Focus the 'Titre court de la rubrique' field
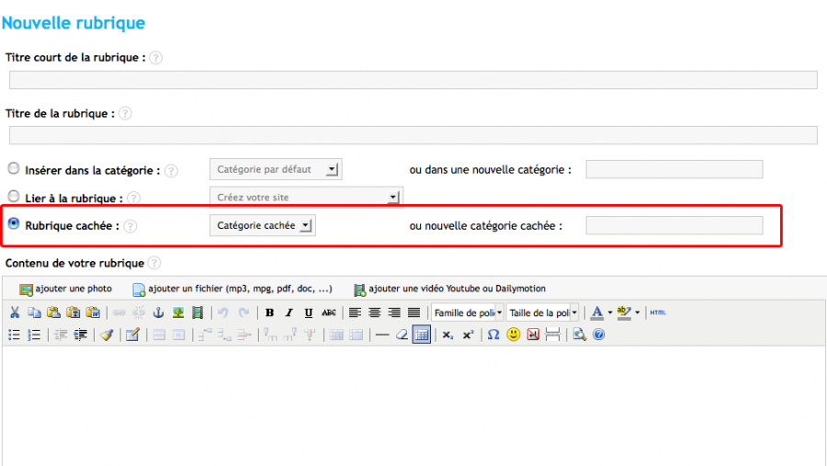The width and height of the screenshot is (827, 466). coord(413,80)
